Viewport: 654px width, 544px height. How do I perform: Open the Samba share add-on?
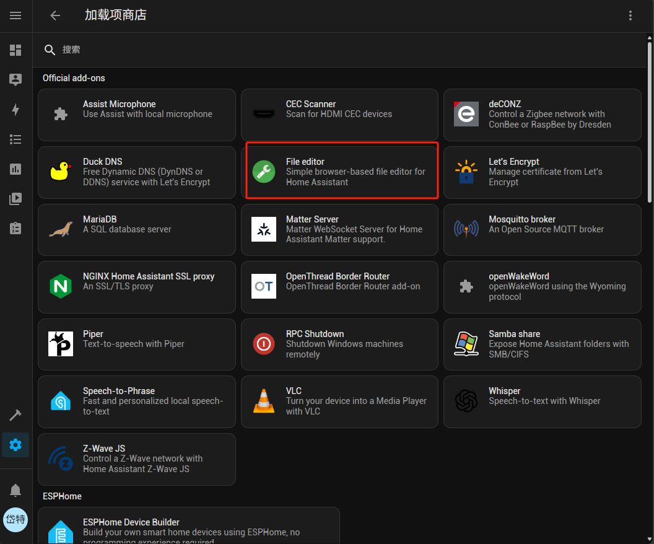(542, 344)
